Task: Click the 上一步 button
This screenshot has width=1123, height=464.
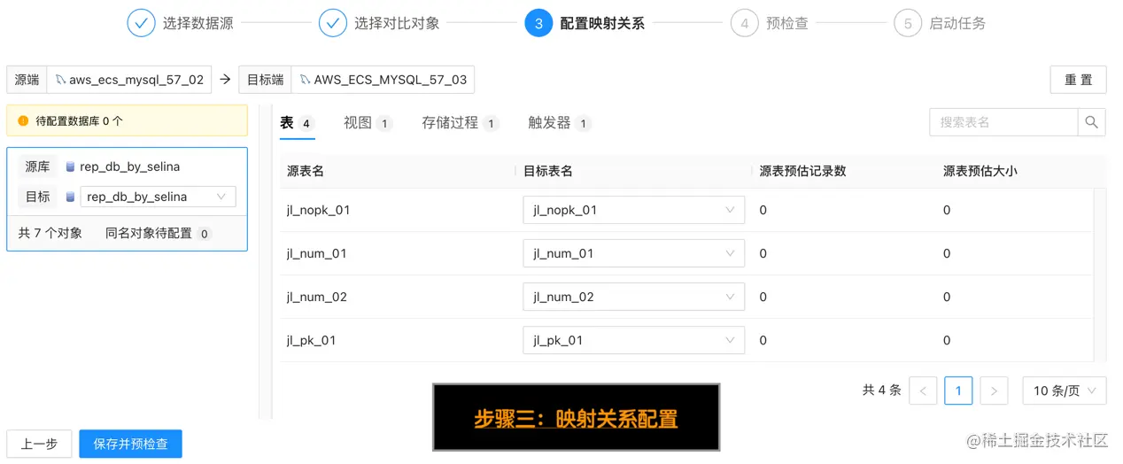Action: pyautogui.click(x=39, y=445)
